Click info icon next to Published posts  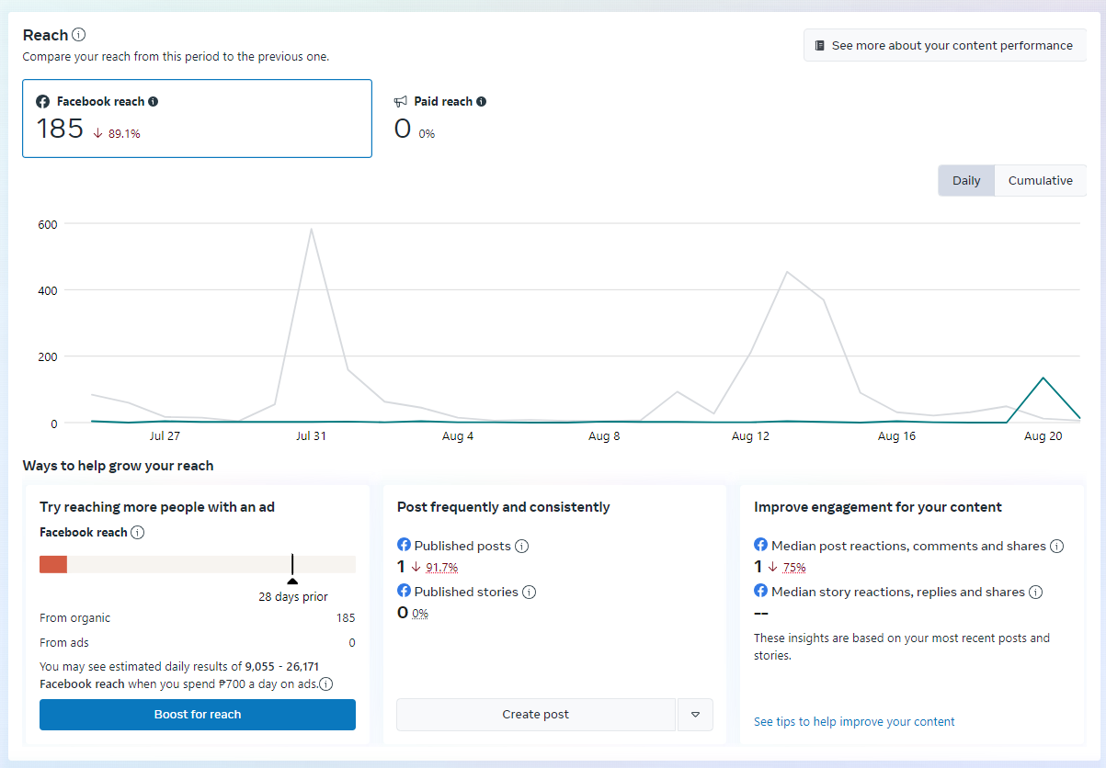pyautogui.click(x=521, y=546)
